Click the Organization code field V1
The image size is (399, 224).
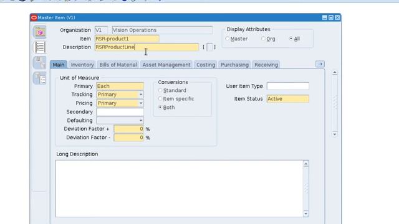[x=101, y=30]
